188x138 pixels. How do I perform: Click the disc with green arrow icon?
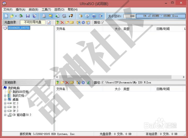coord(57,16)
